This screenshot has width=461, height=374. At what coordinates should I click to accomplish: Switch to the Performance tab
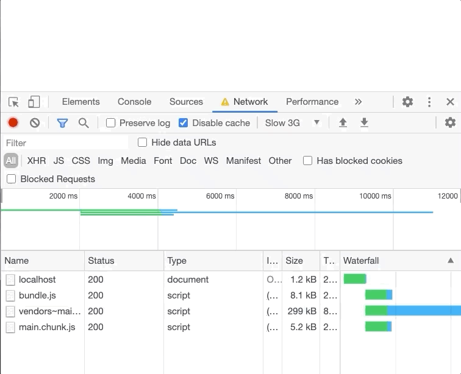coord(312,102)
